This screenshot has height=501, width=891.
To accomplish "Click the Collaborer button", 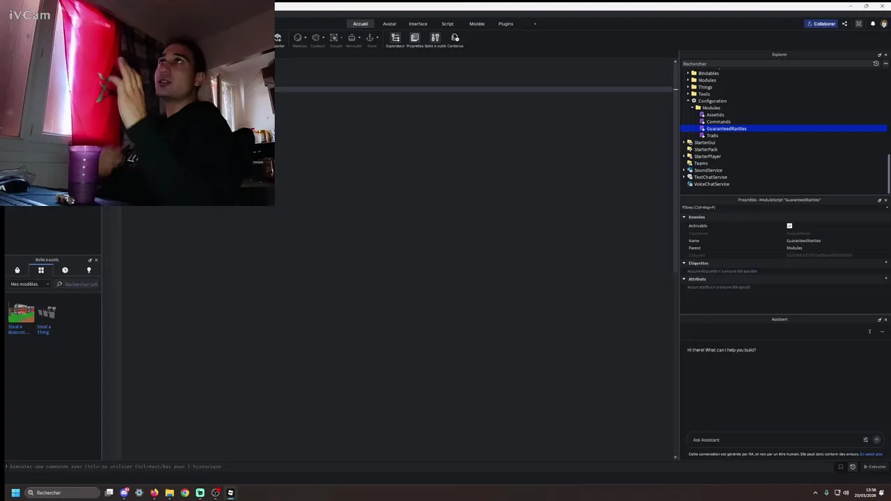I will pos(821,24).
